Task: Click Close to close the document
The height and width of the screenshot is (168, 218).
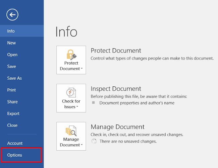Action: click(x=12, y=125)
